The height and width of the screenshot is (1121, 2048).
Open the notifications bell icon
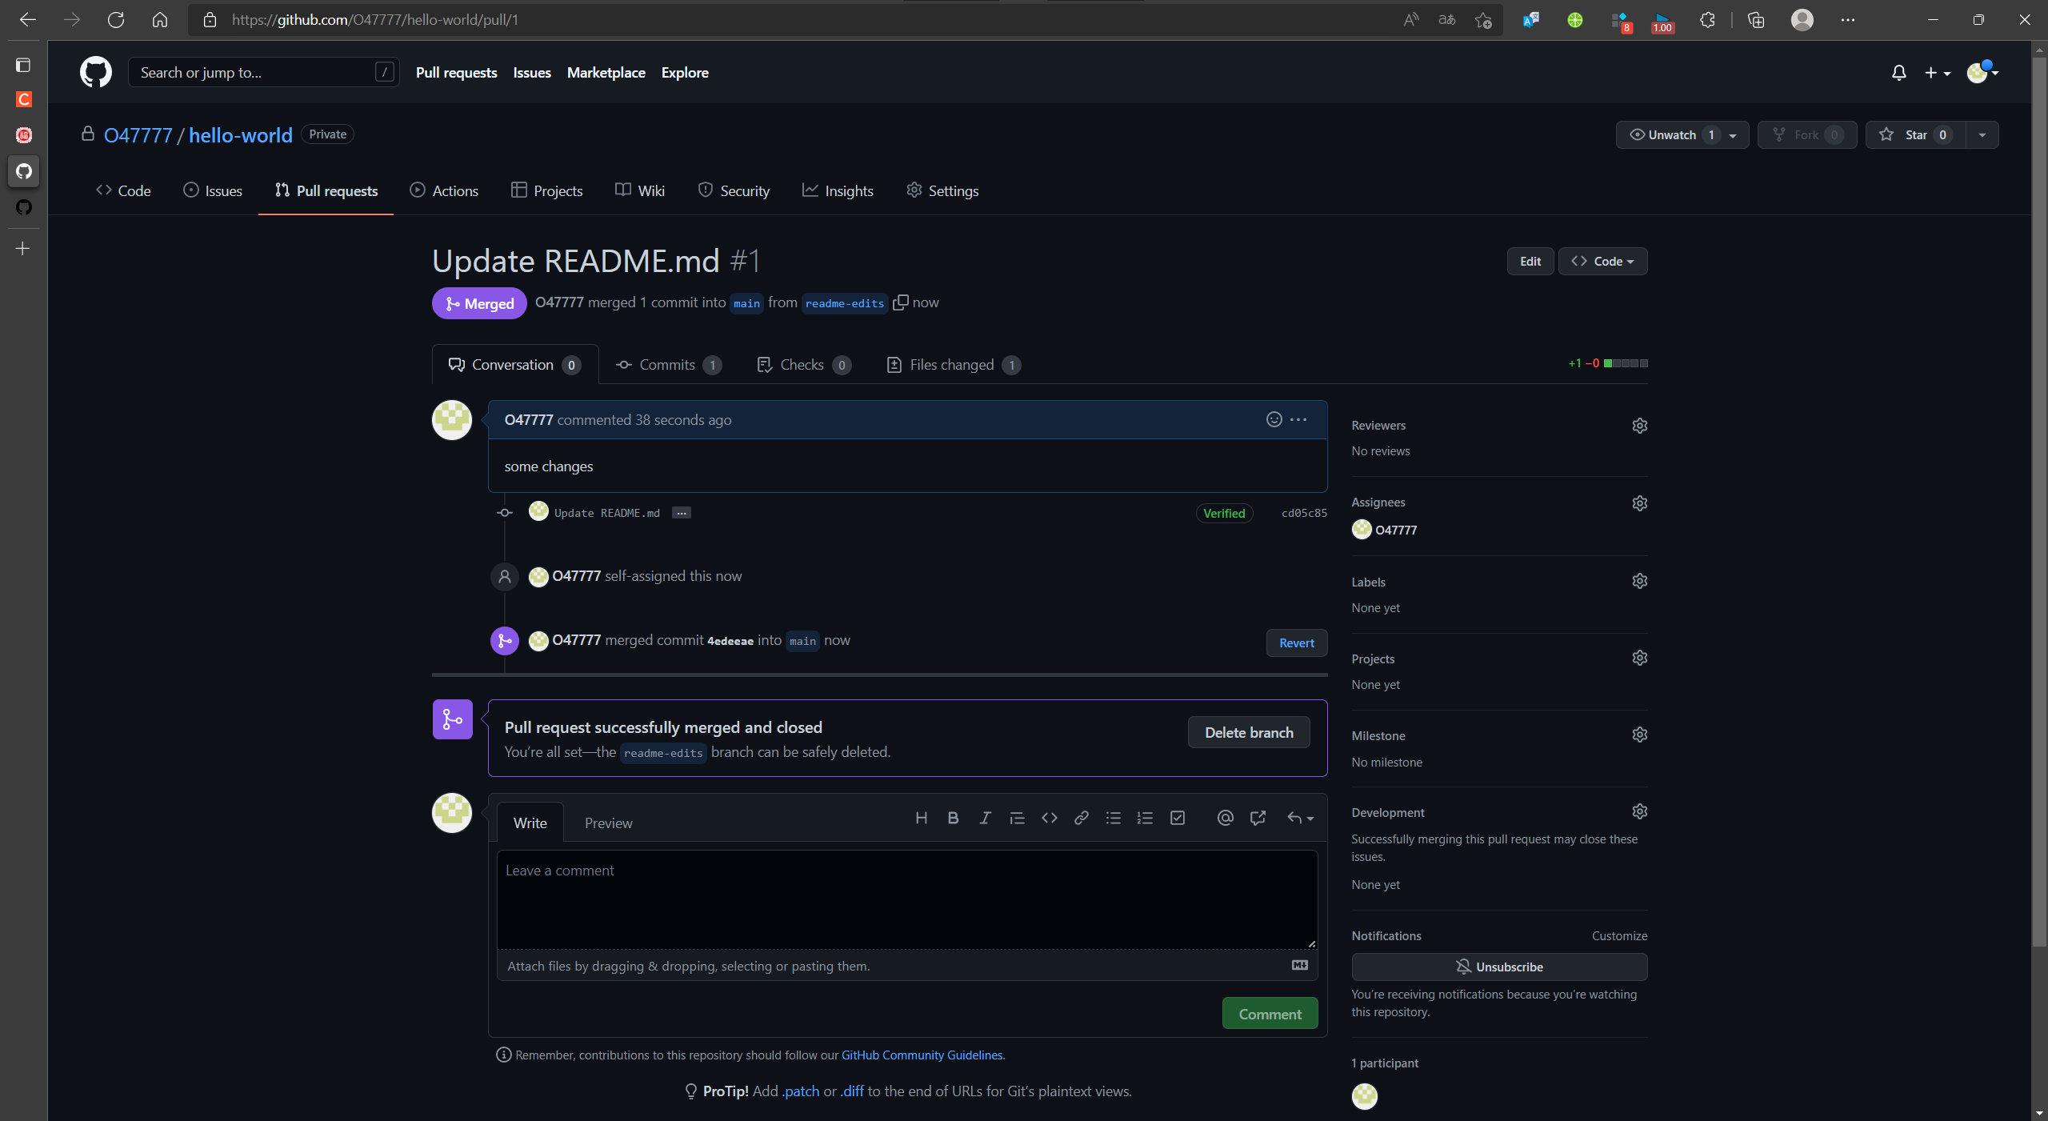[x=1898, y=73]
